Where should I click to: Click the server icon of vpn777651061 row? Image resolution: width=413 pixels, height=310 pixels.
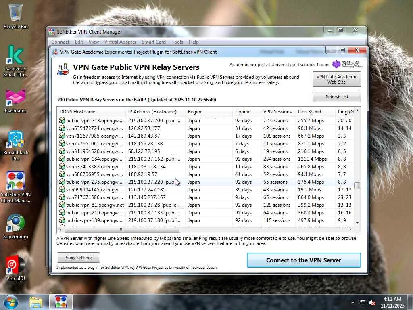[62, 143]
